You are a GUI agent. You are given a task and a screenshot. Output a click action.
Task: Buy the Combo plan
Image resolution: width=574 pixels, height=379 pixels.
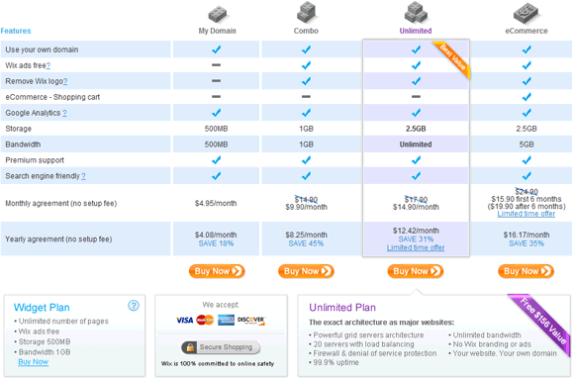tap(306, 271)
